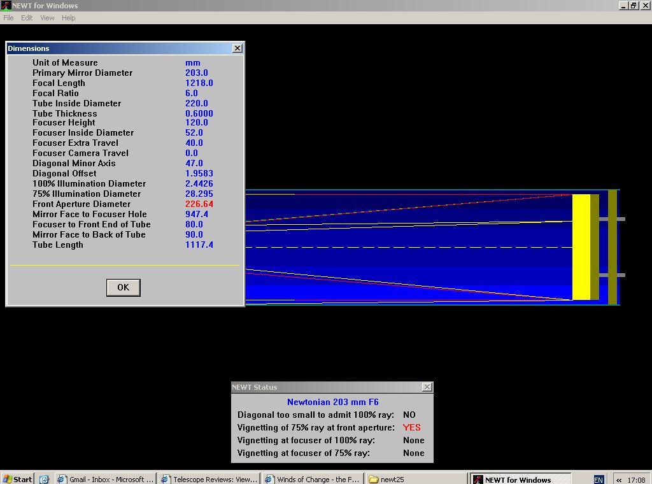Open the File menu
652x484 pixels.
coord(8,18)
